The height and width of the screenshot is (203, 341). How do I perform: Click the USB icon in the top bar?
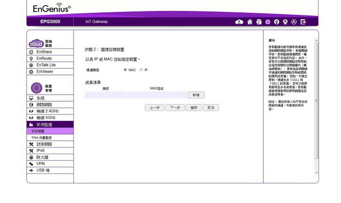click(x=276, y=22)
